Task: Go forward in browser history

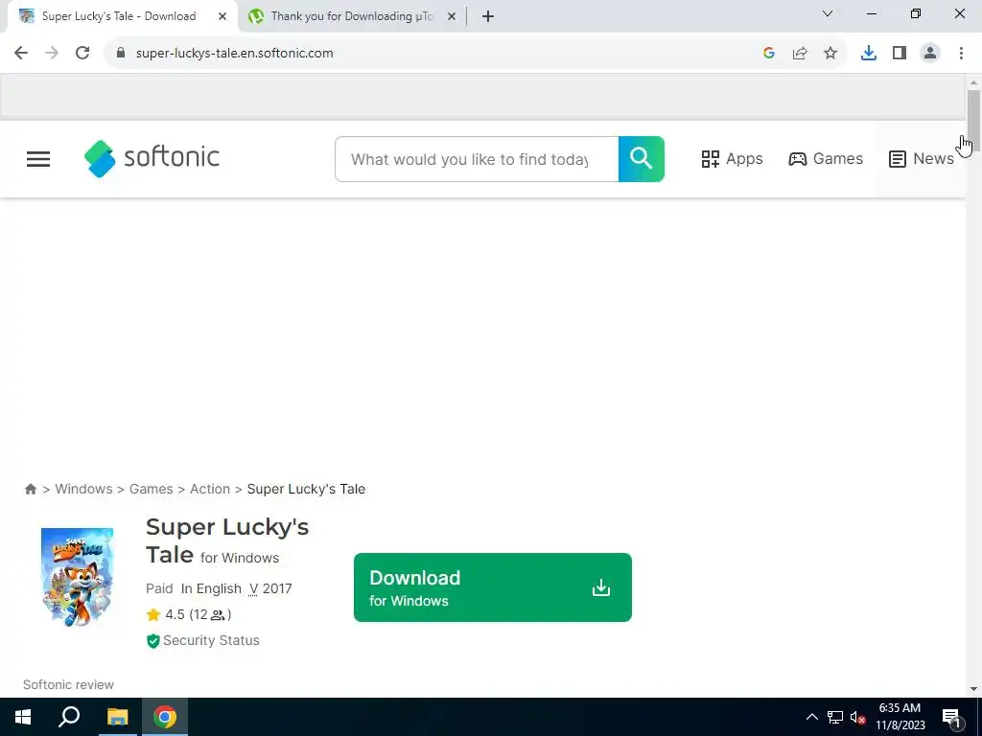Action: pos(52,54)
